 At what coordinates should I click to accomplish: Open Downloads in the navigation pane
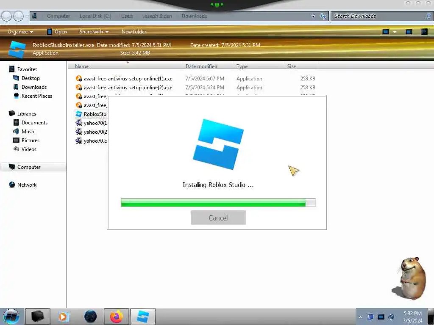[34, 87]
